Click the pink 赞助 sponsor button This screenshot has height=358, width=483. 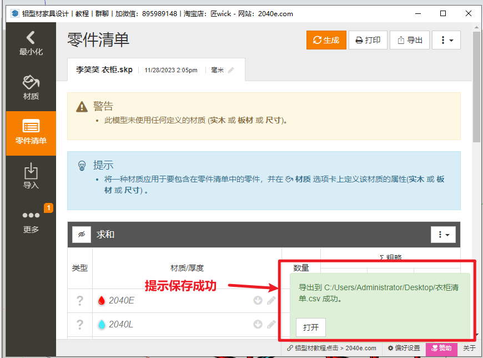click(442, 348)
